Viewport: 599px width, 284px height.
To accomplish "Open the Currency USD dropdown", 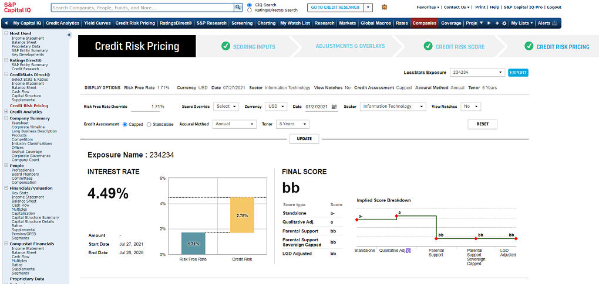I will pos(276,107).
